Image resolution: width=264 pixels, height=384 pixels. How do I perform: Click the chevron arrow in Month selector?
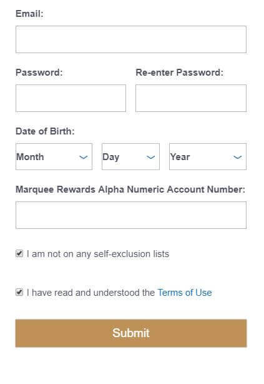[84, 157]
